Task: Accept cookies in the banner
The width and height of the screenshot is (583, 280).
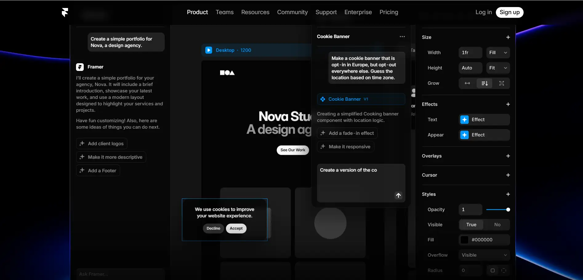Action: [x=236, y=228]
